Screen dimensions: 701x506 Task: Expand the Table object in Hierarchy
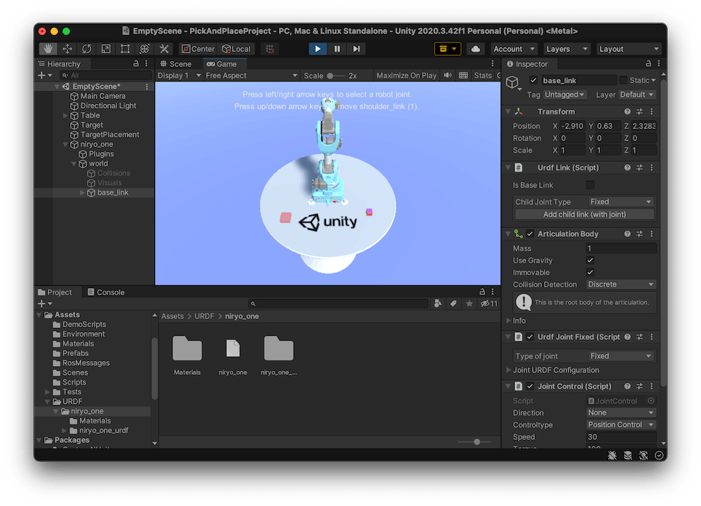coord(65,116)
